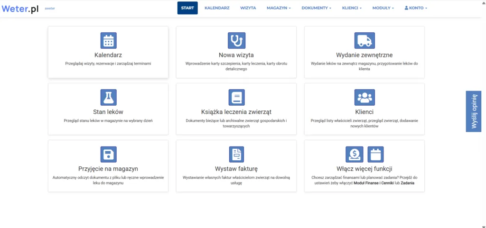The width and height of the screenshot is (486, 228).
Task: Click the Weter.pl logo
Action: (x=20, y=9)
